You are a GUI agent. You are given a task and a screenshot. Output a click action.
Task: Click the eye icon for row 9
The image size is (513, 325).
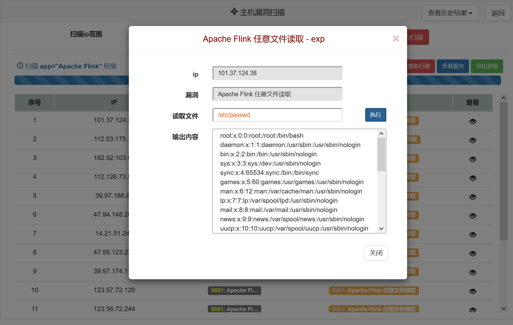pyautogui.click(x=473, y=272)
